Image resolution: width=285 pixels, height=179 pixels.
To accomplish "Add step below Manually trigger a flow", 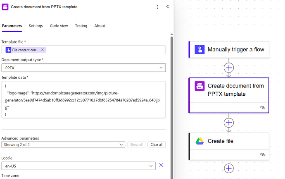I will click(x=229, y=68).
